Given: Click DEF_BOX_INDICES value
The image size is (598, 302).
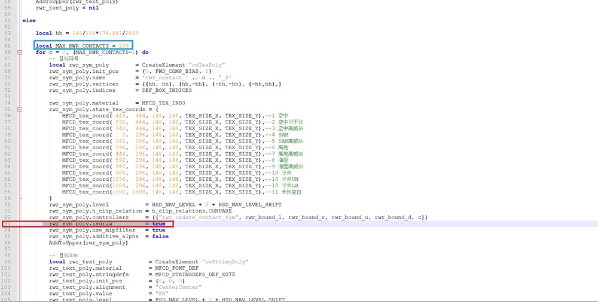Looking at the screenshot, I should point(167,90).
